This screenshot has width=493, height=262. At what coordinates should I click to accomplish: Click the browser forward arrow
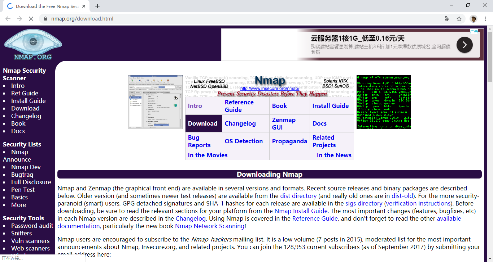[19, 19]
